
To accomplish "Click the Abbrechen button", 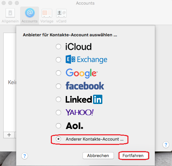I will pyautogui.click(x=98, y=155).
